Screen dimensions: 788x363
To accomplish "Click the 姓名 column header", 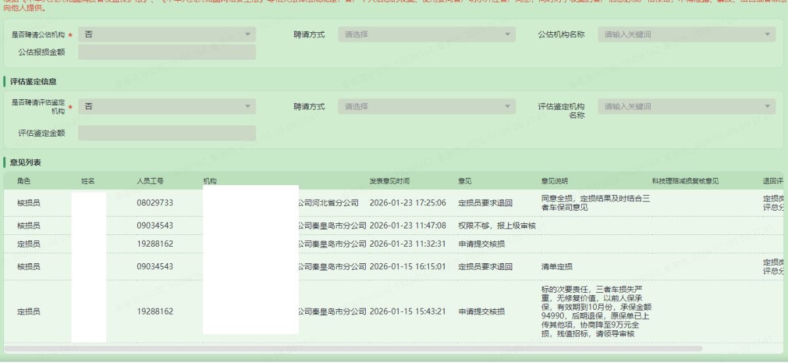I will point(88,181).
